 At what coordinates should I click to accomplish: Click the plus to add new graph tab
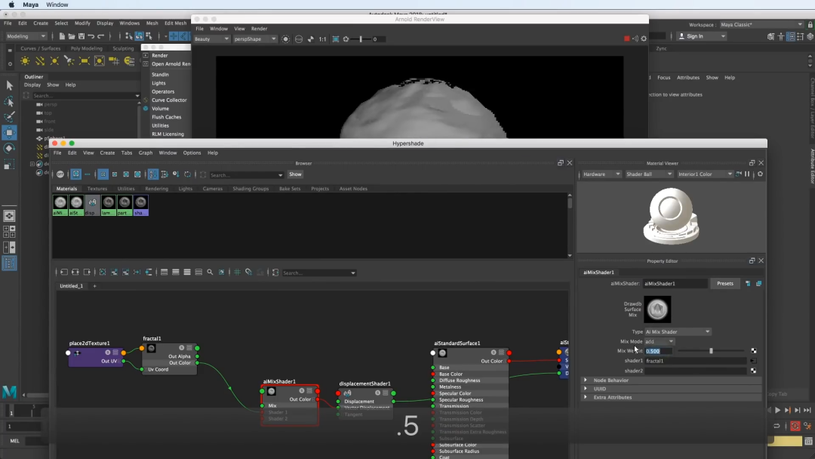94,286
